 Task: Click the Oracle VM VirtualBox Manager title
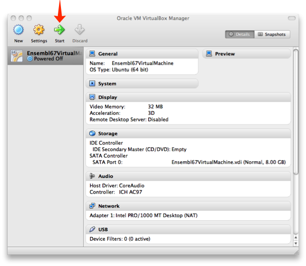click(153, 18)
